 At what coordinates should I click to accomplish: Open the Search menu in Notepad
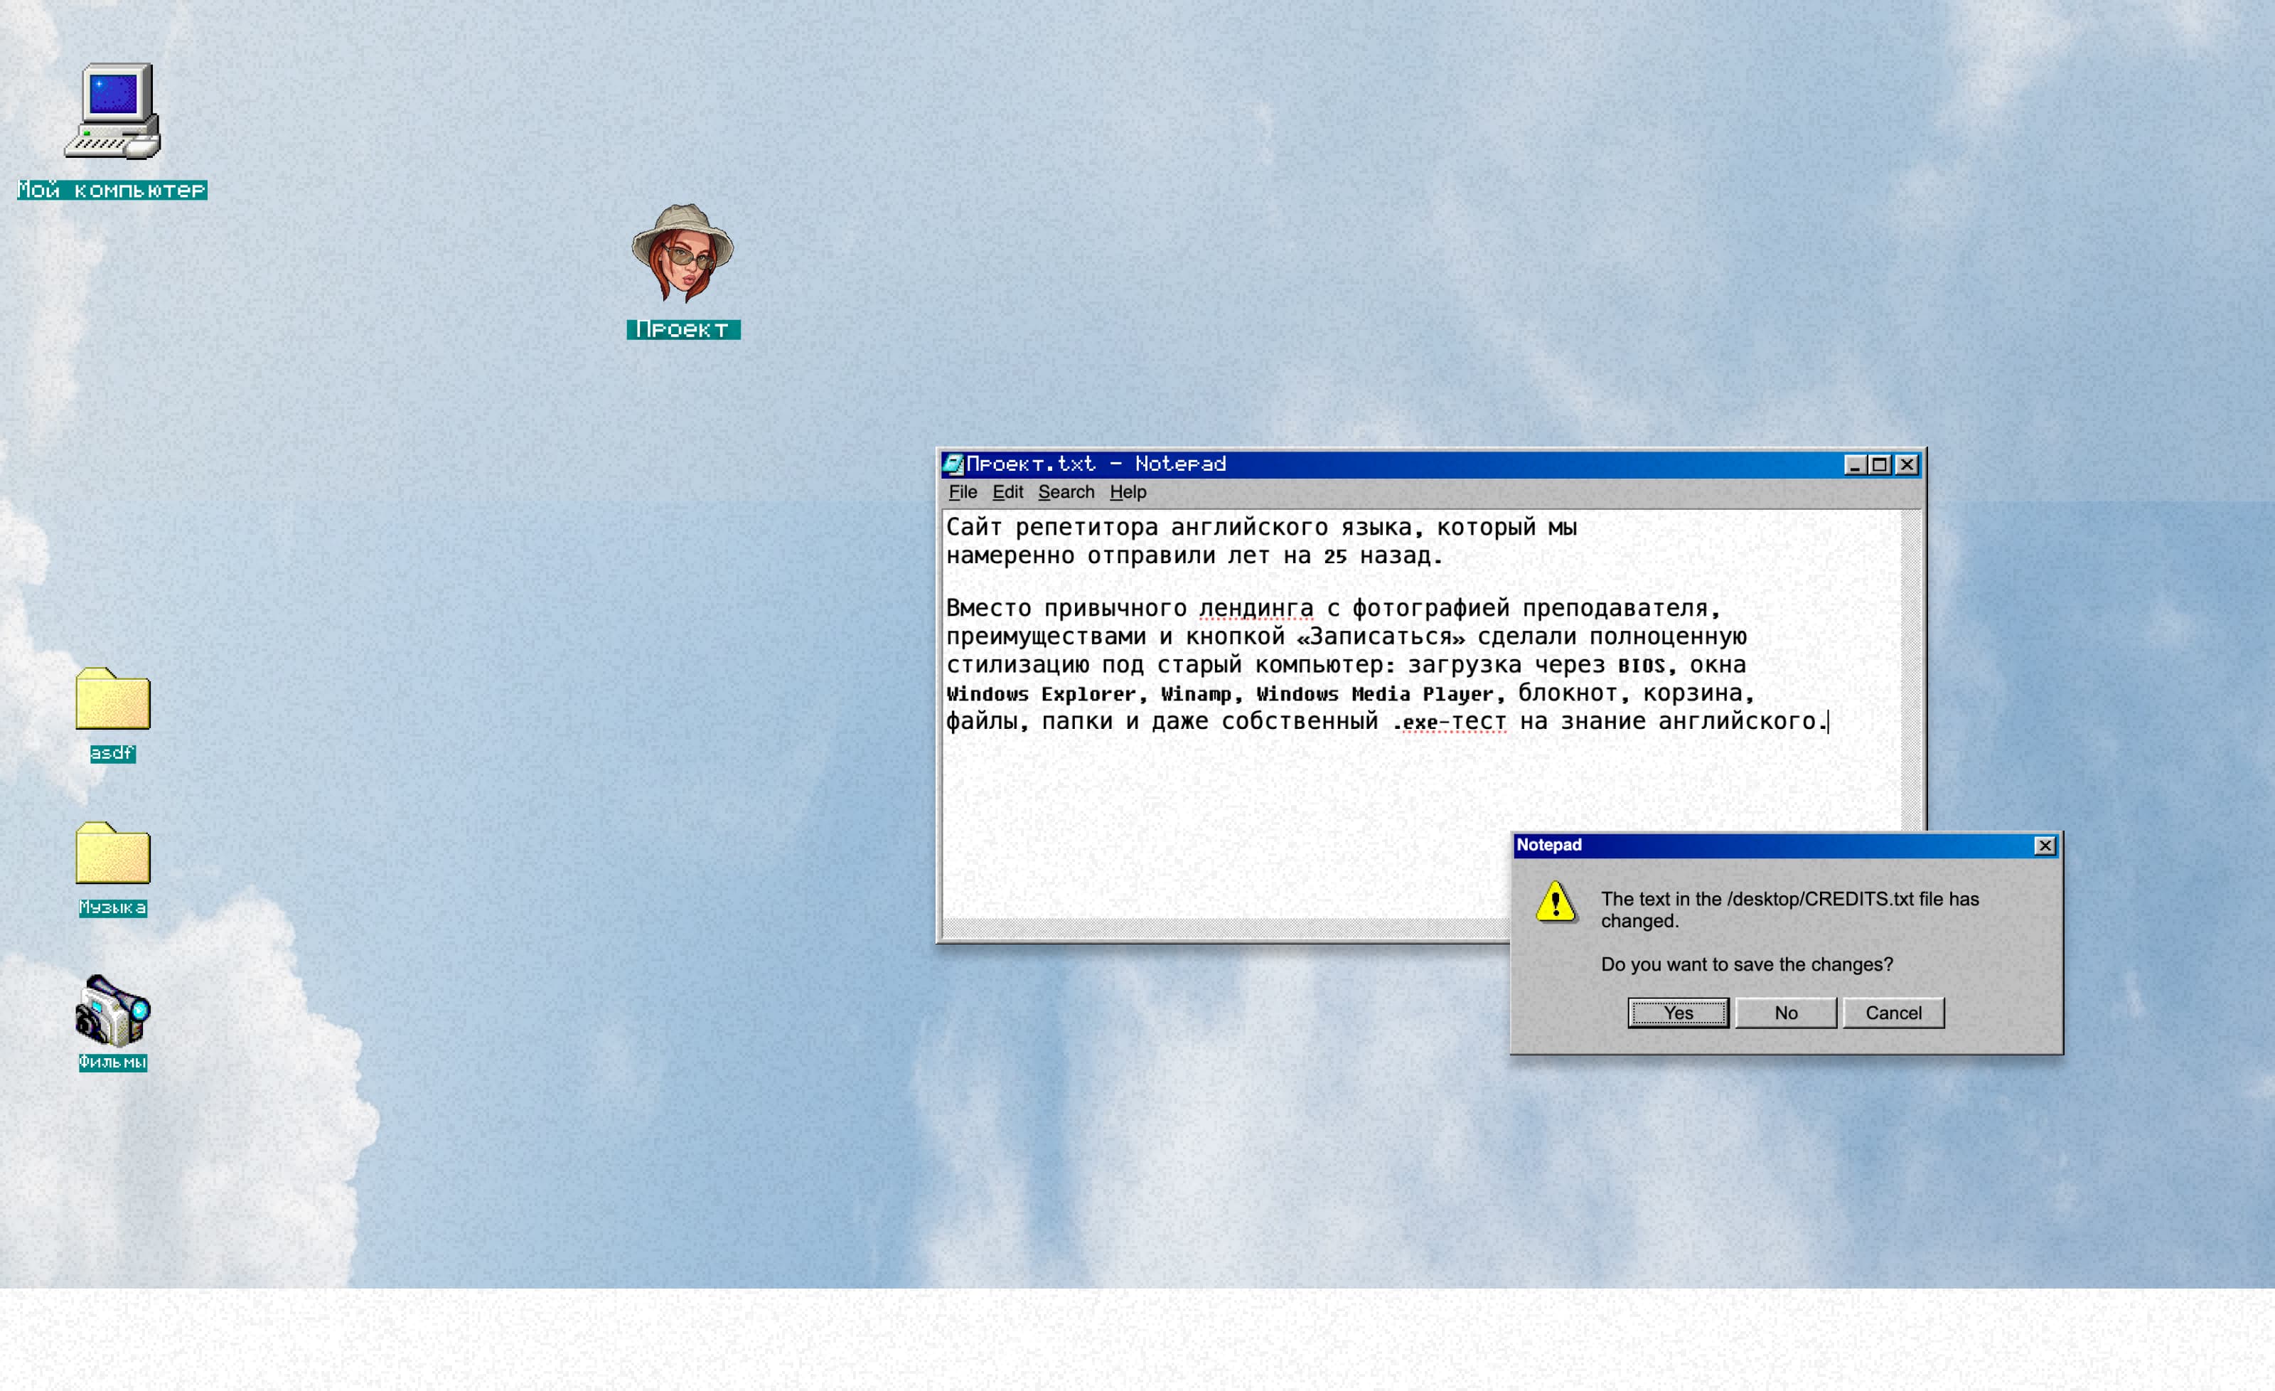(1066, 492)
